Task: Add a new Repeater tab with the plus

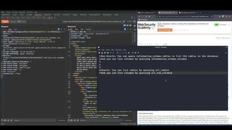Action: (55, 18)
